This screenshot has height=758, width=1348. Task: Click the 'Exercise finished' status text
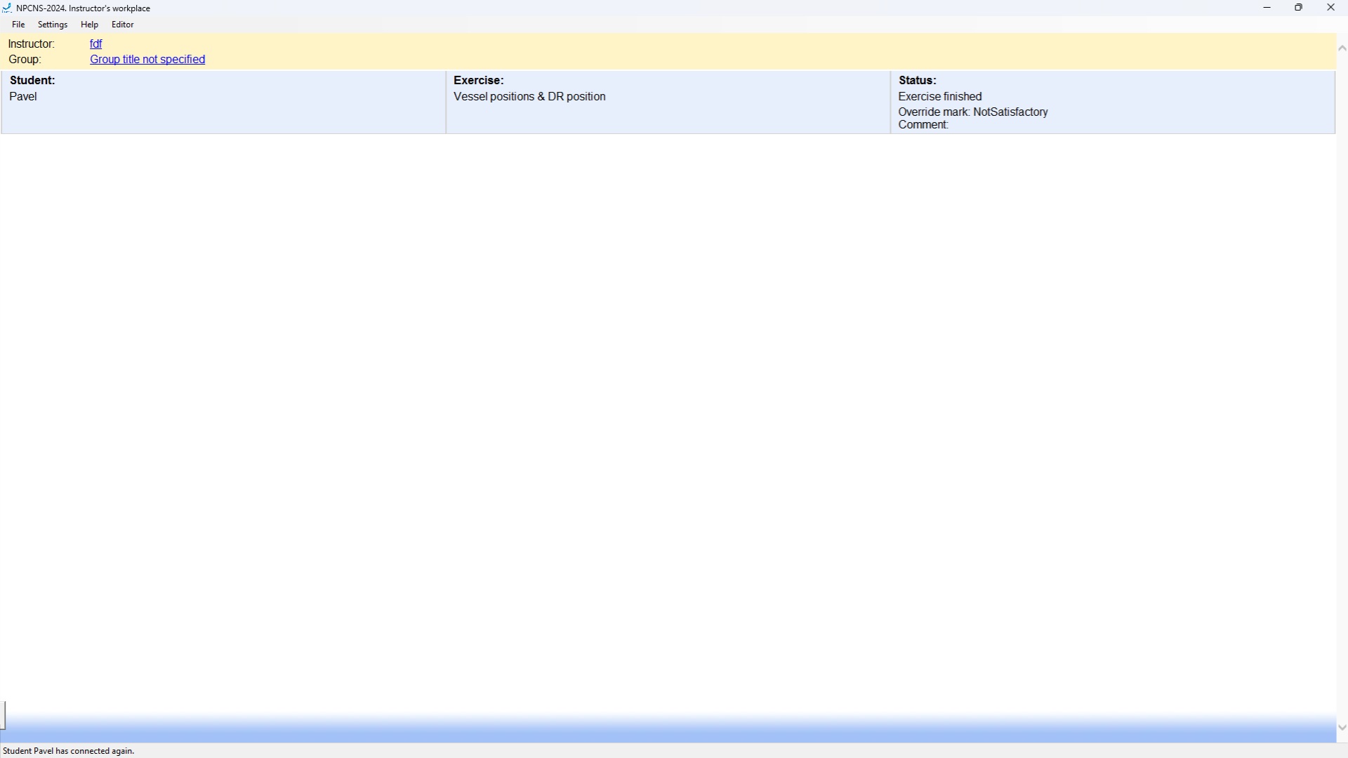pyautogui.click(x=939, y=97)
